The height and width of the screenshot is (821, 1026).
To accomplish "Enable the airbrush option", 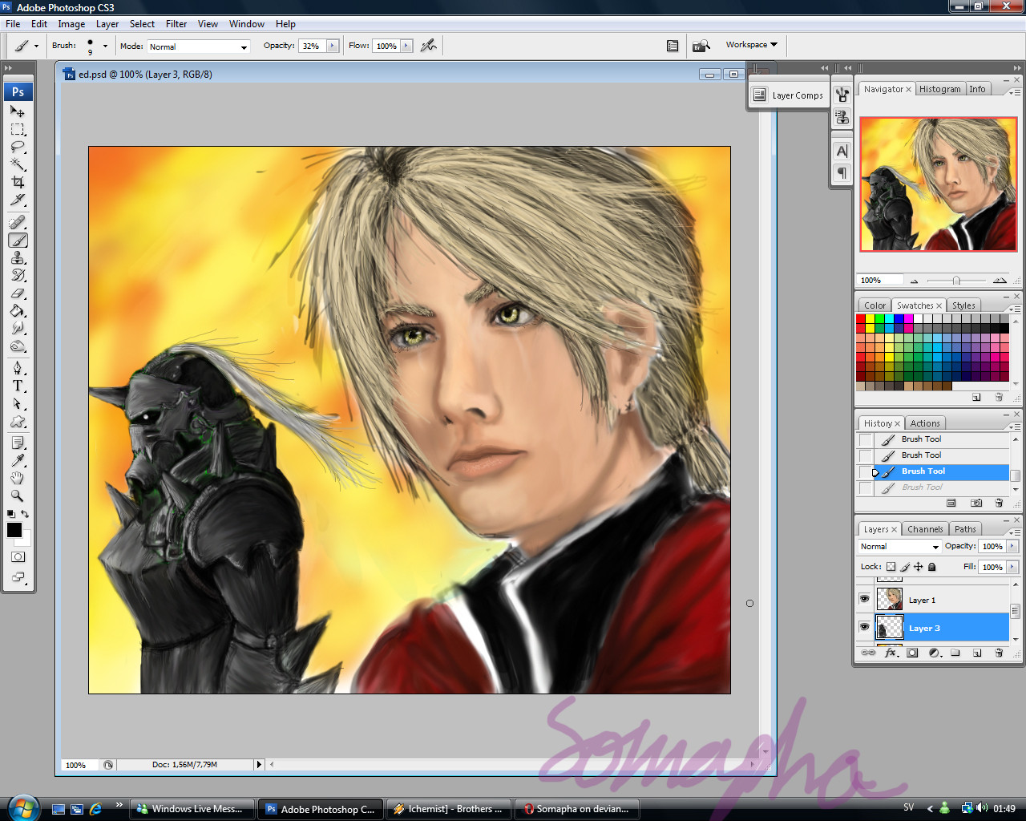I will (x=429, y=46).
